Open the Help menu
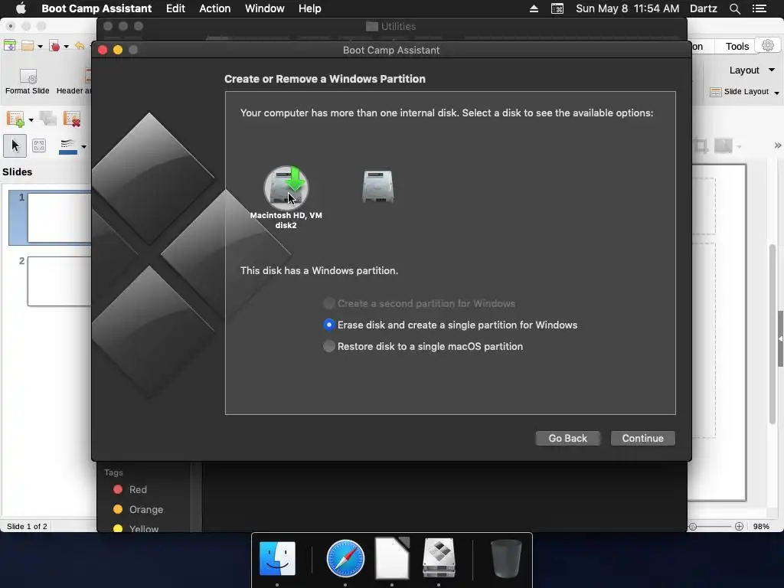This screenshot has height=588, width=784. pos(310,8)
